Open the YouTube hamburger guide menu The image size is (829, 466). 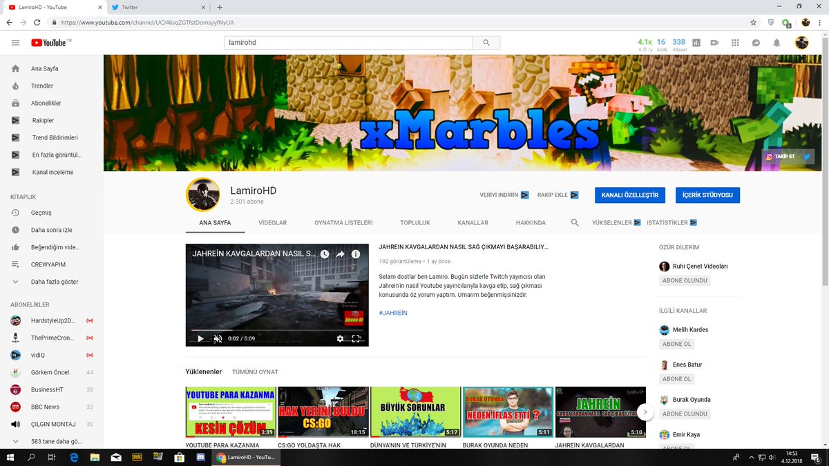point(15,43)
